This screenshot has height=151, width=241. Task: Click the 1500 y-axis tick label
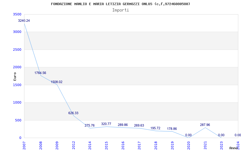pos(17,85)
